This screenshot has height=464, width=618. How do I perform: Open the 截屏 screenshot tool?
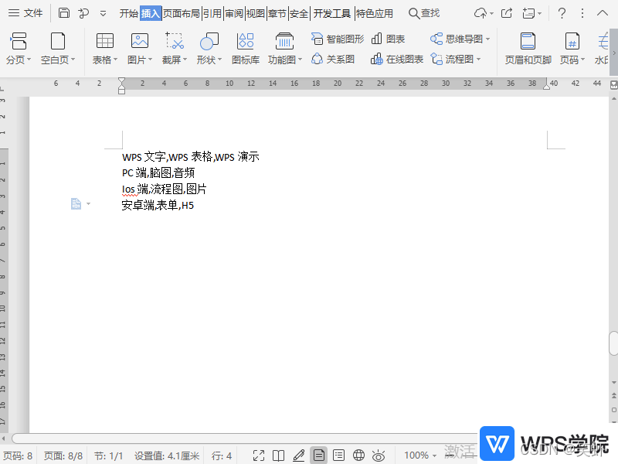pyautogui.click(x=175, y=49)
